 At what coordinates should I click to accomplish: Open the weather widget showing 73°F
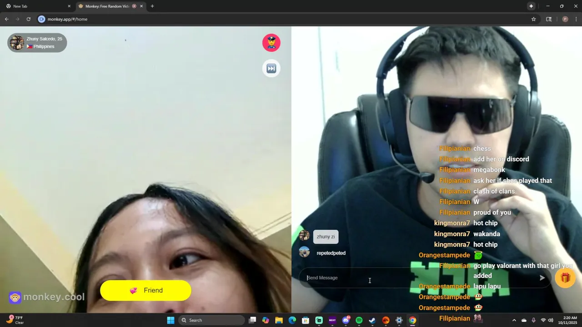[x=15, y=320]
